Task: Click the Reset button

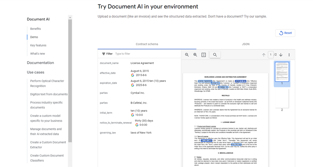Action: (285, 33)
